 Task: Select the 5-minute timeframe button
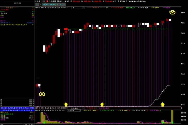tap(40, 4)
